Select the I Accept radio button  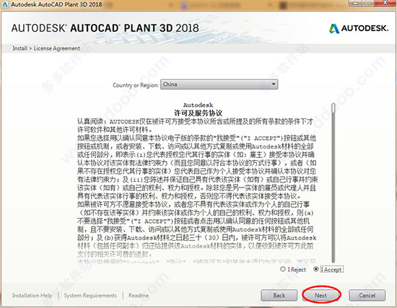315,269
